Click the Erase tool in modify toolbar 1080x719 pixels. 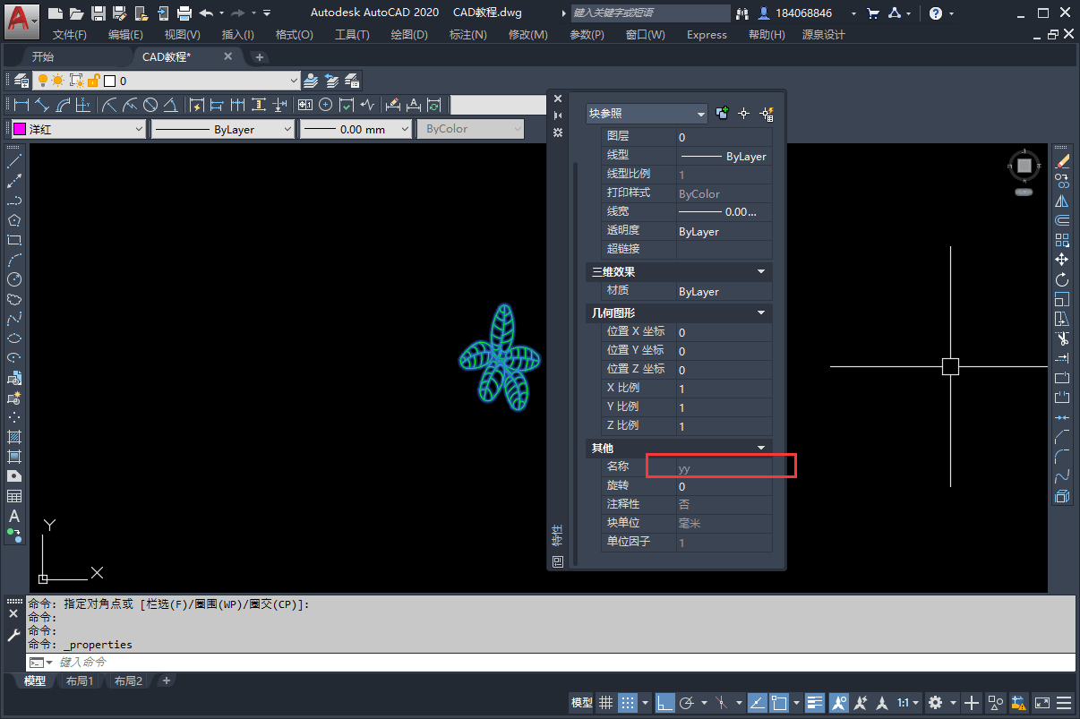(1062, 161)
